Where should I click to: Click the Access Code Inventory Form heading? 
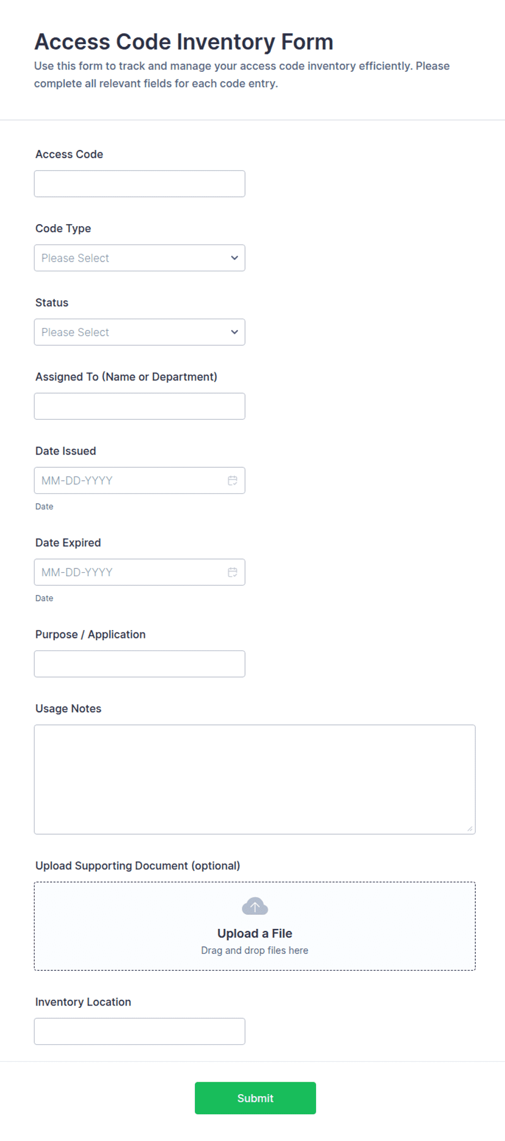(x=184, y=42)
